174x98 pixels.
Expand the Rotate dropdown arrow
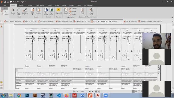pos(77,9)
